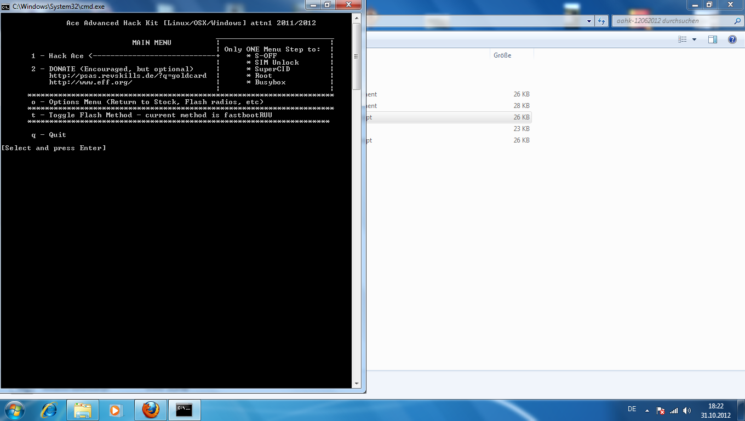Show hidden system tray icons
The height and width of the screenshot is (421, 745).
pyautogui.click(x=647, y=411)
